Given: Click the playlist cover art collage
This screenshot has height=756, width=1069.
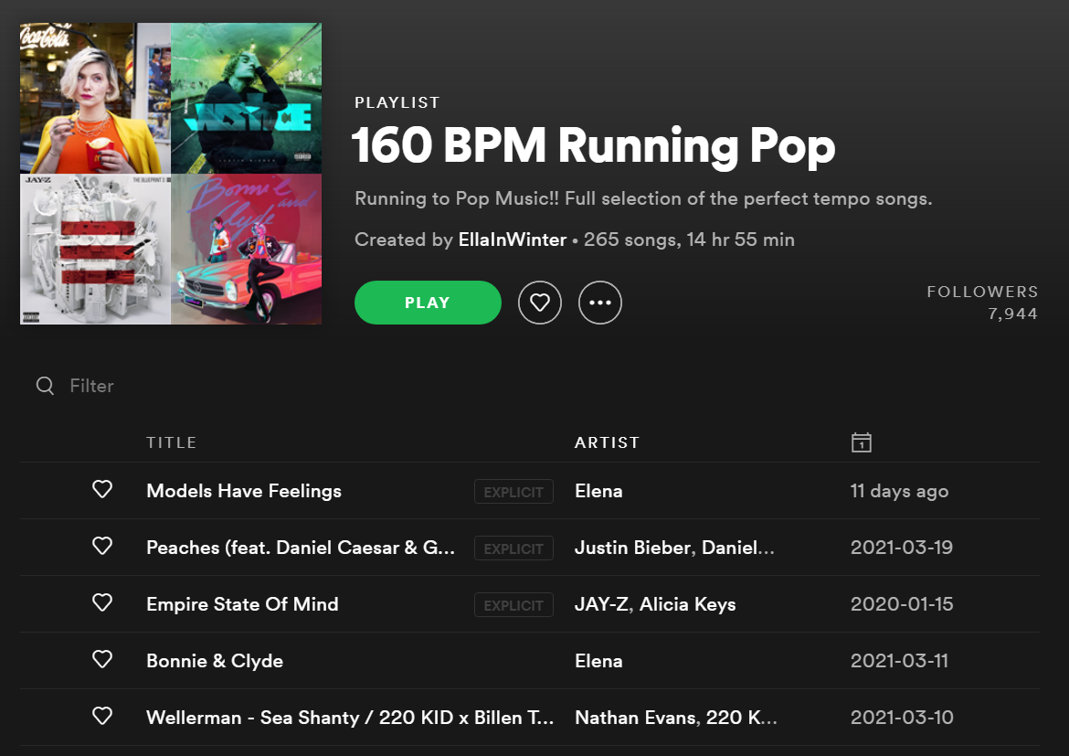Looking at the screenshot, I should point(171,174).
